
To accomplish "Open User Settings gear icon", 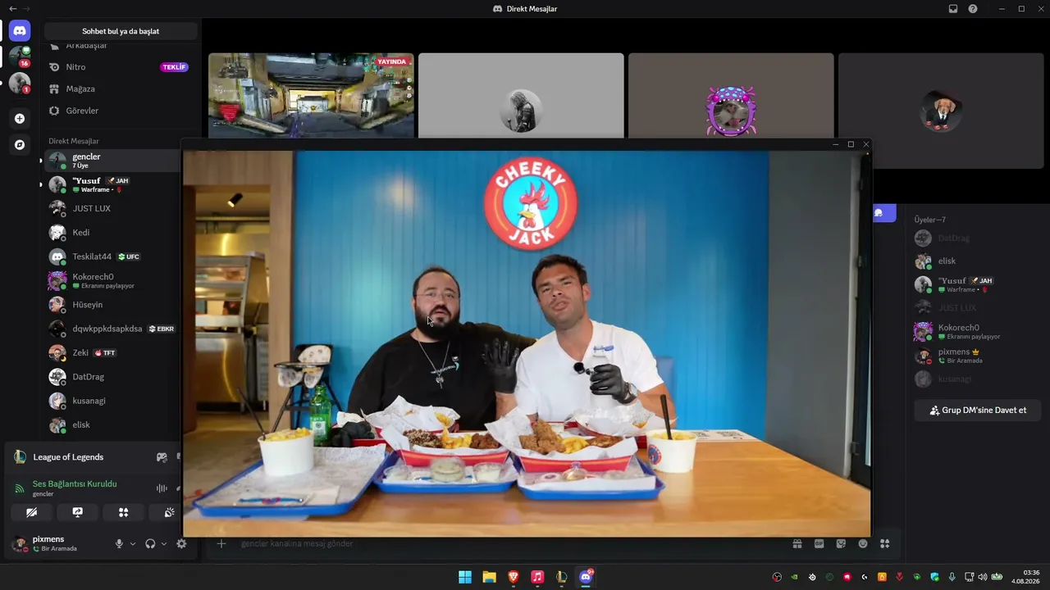I will tap(181, 543).
